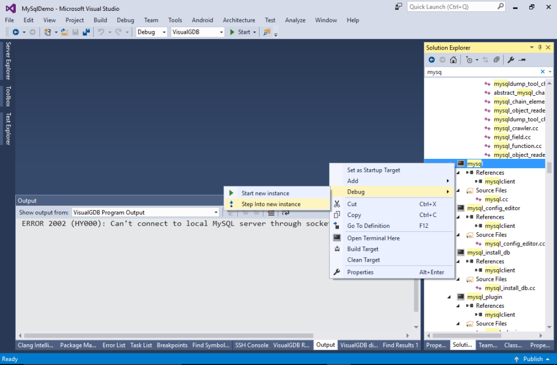This screenshot has width=557, height=365.
Task: Click the Collapse All icon in Solution Explorer
Action: tap(497, 59)
